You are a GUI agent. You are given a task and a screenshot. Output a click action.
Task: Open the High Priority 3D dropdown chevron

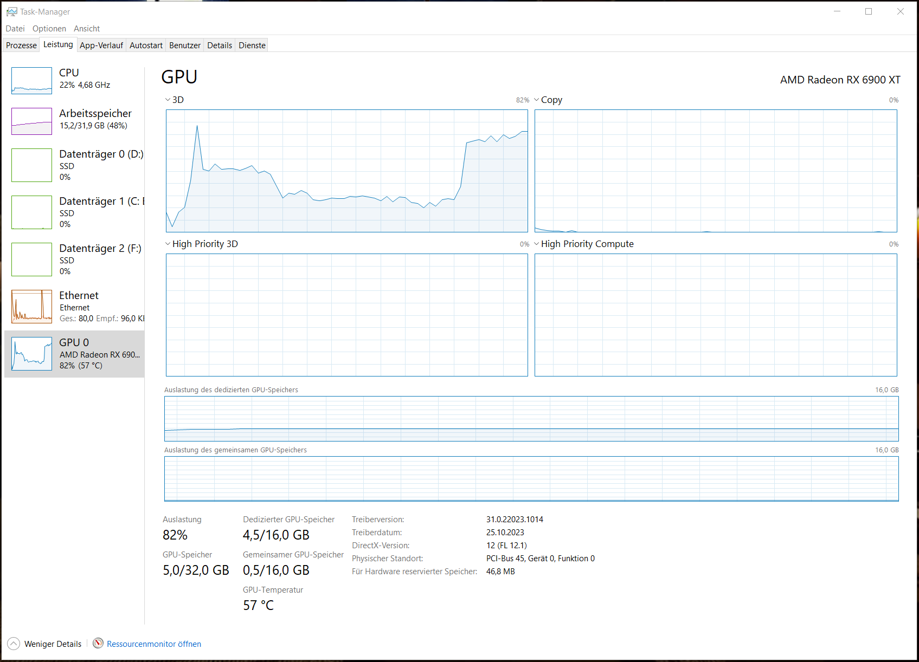pyautogui.click(x=168, y=244)
